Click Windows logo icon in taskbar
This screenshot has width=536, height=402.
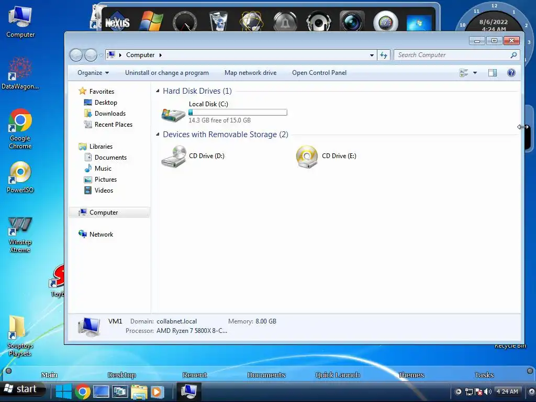click(x=63, y=392)
